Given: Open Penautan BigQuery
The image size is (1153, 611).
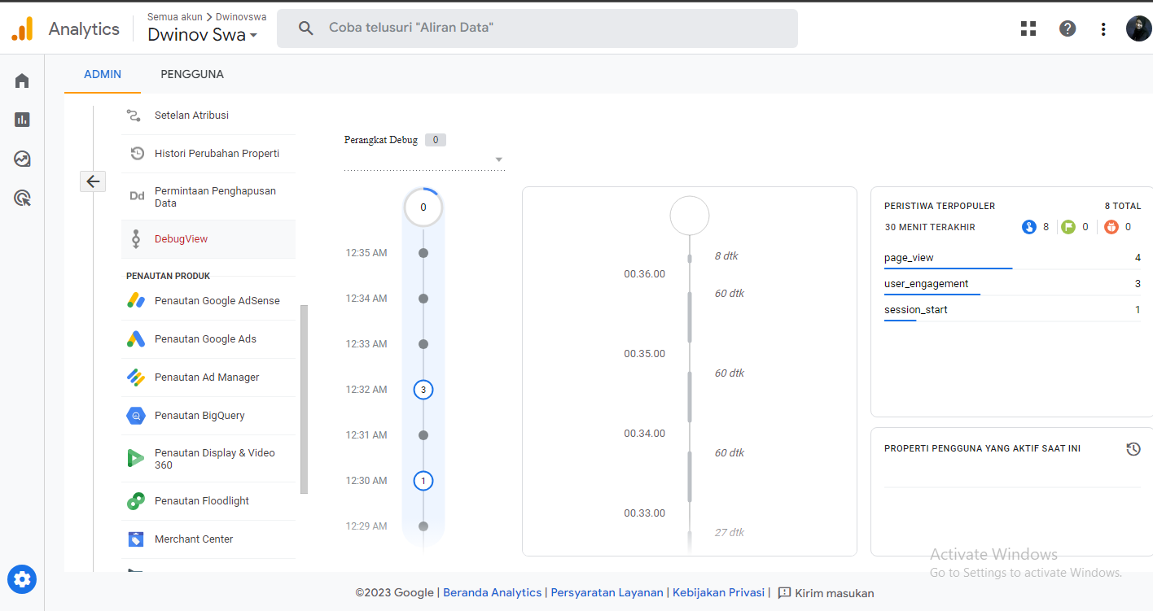Looking at the screenshot, I should [208, 416].
